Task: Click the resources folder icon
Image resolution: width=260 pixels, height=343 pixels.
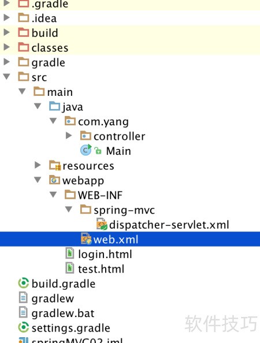Action: click(55, 165)
